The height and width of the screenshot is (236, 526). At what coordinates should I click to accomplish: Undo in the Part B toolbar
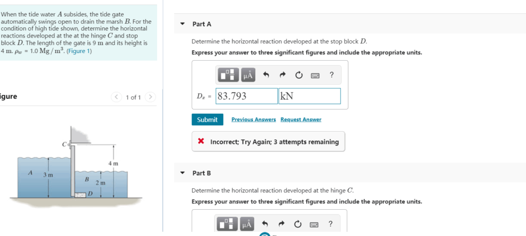coord(266,224)
